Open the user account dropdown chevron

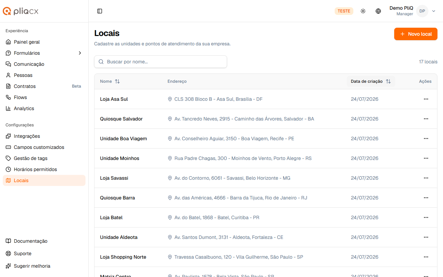pyautogui.click(x=434, y=11)
